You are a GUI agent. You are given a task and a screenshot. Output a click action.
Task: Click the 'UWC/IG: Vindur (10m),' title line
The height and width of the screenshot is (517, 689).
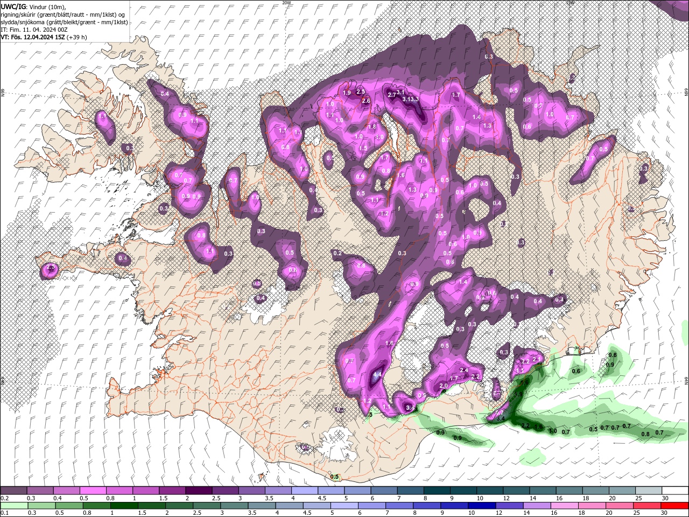[x=33, y=6]
